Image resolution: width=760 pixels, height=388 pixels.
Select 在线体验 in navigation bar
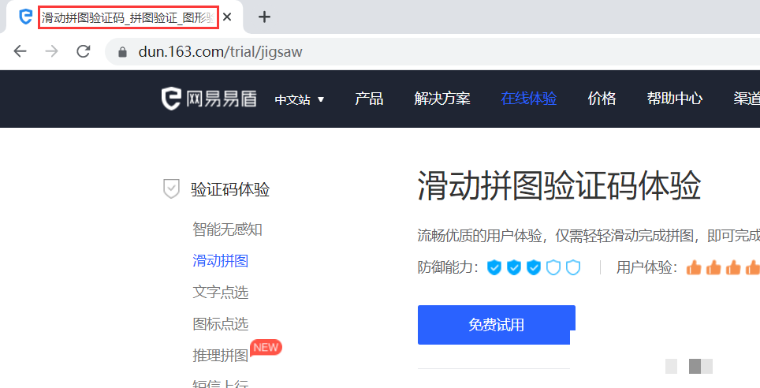pos(529,99)
